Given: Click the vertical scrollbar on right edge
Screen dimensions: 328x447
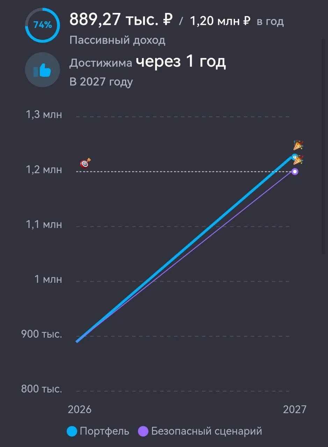Looking at the screenshot, I should (323, 147).
